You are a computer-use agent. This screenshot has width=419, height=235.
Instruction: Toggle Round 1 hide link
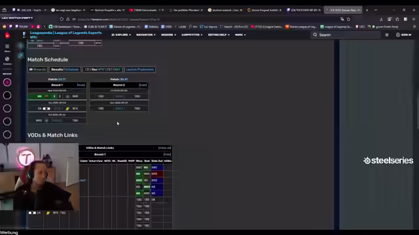click(81, 85)
